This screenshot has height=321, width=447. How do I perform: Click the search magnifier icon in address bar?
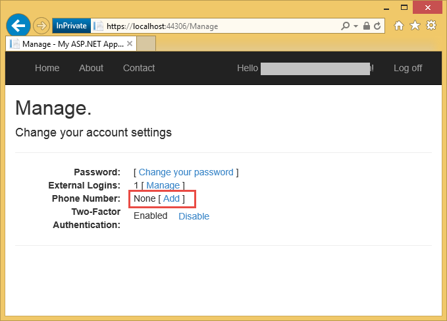346,26
